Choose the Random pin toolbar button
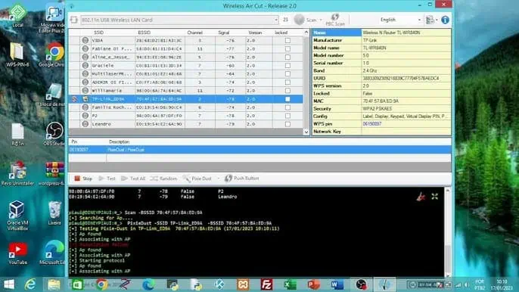The width and height of the screenshot is (519, 292). point(163,179)
